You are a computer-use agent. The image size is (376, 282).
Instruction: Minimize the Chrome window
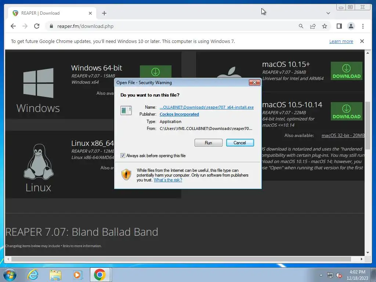tap(341, 7)
